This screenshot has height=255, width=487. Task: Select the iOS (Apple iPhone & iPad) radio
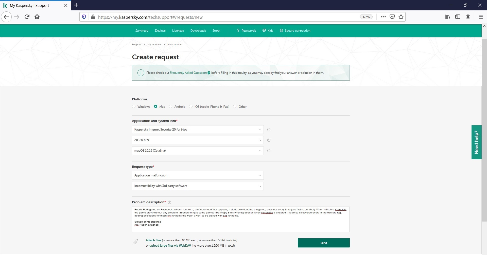pos(191,106)
